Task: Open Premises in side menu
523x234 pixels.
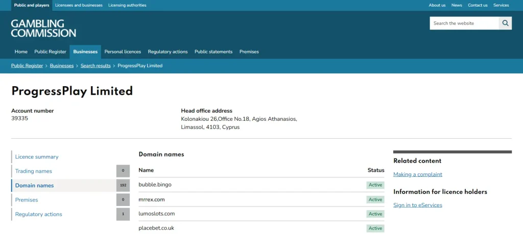Action: coord(27,200)
